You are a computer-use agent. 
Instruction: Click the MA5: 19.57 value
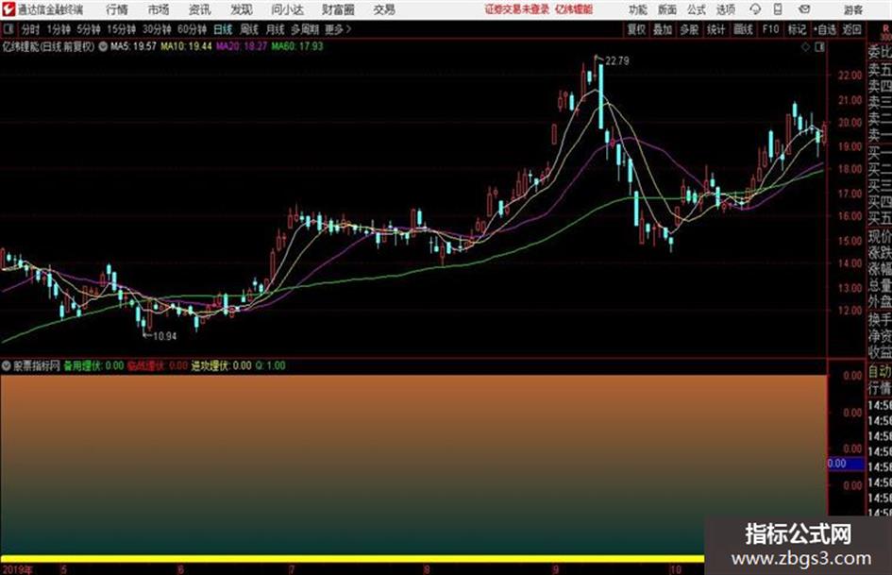coord(133,46)
